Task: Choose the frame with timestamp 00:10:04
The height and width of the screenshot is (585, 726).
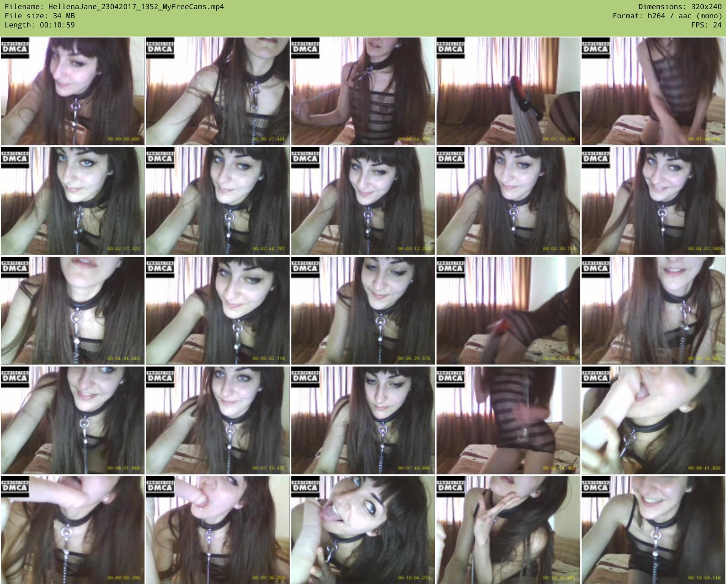Action: point(363,530)
